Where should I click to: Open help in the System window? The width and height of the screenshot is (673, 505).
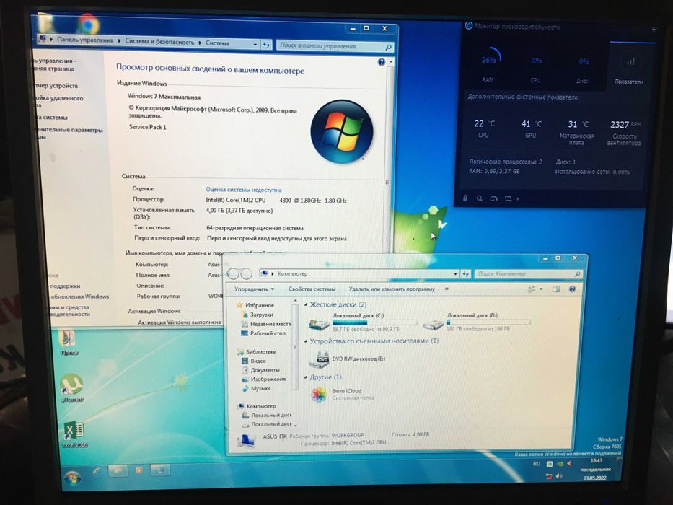click(x=381, y=62)
